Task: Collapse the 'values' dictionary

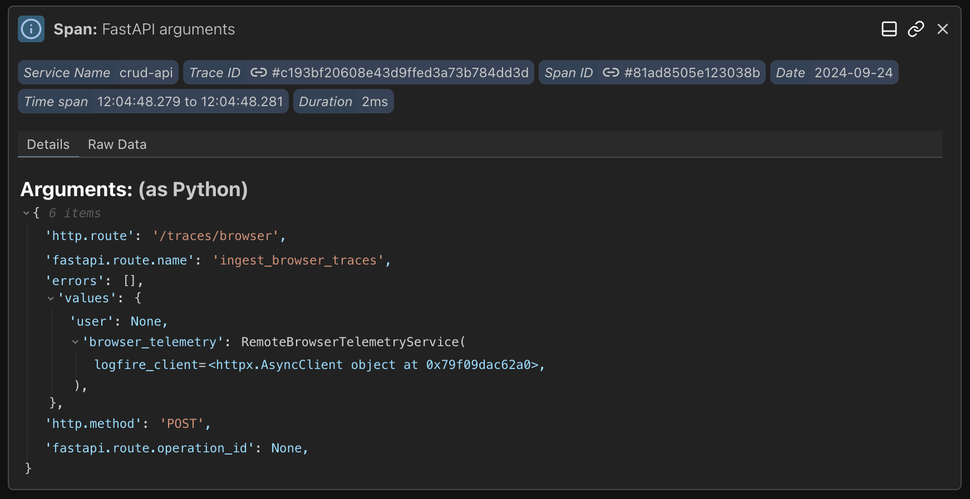Action: pyautogui.click(x=51, y=298)
